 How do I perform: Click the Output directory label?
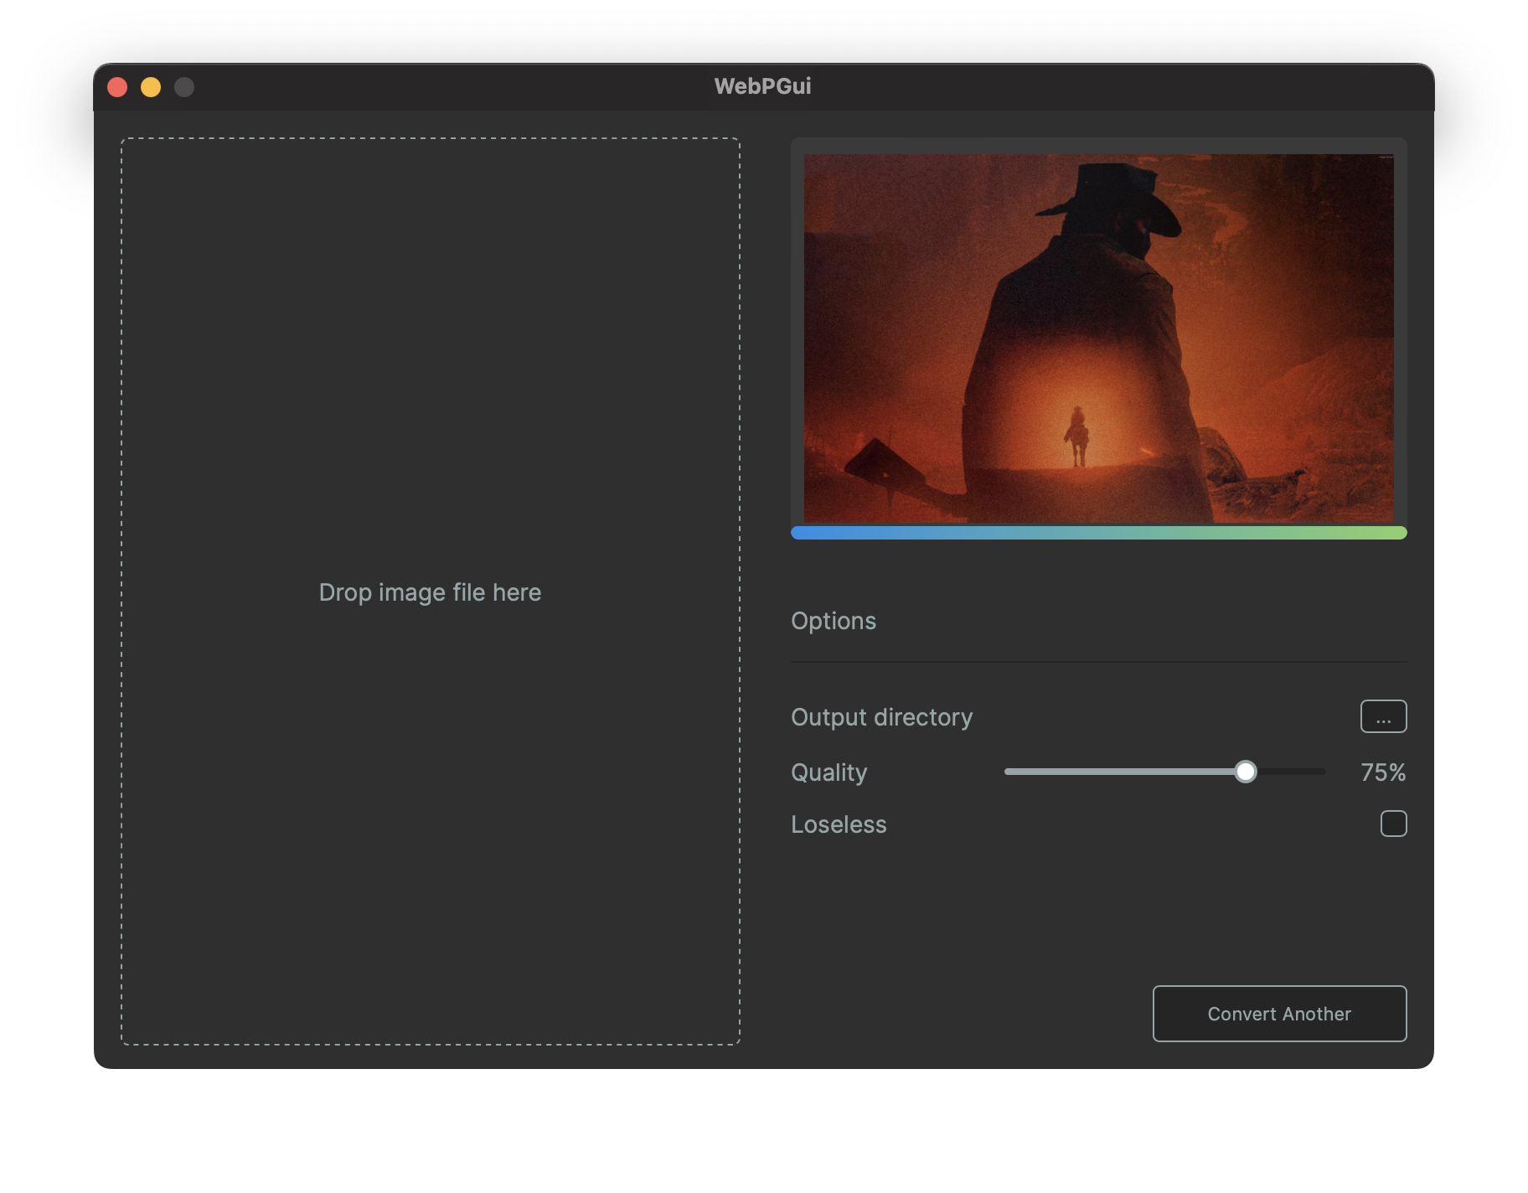coord(881,717)
